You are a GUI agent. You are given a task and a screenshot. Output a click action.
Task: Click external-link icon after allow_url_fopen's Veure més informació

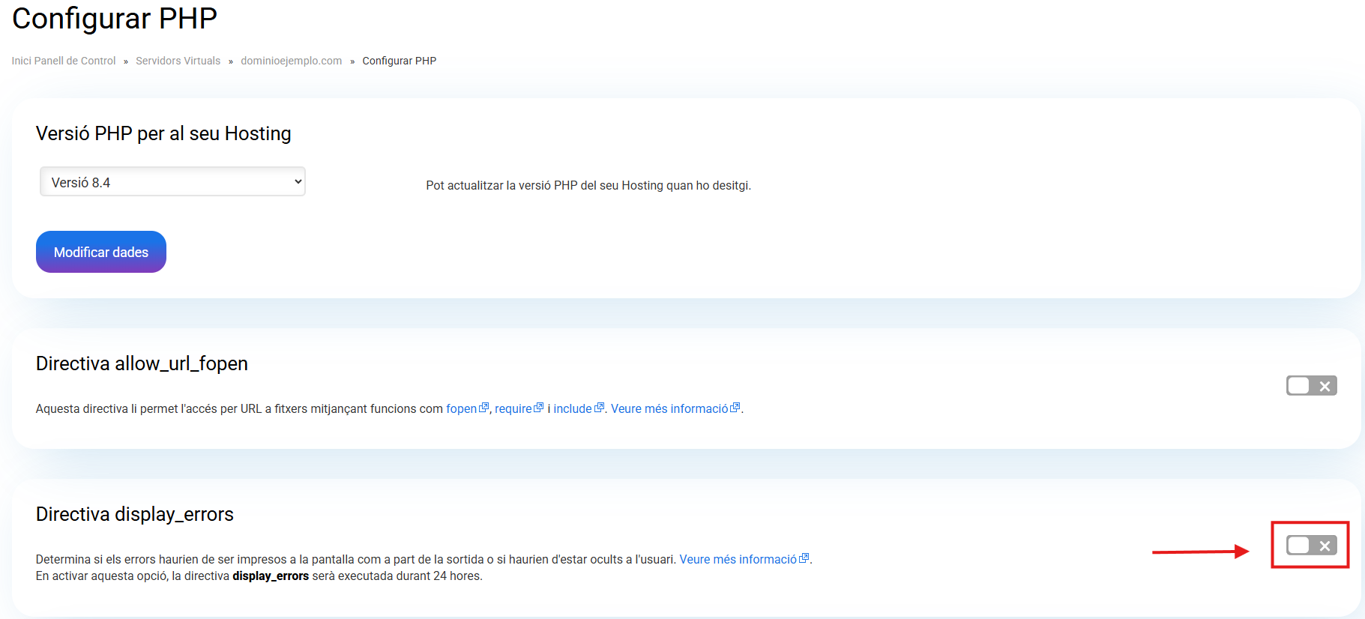pos(735,408)
